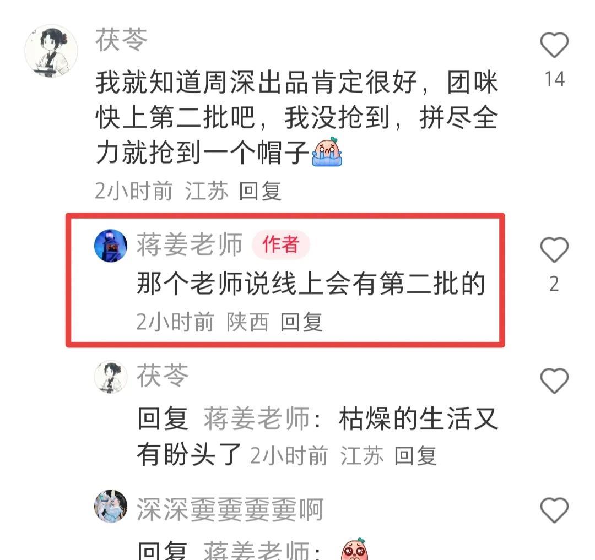Tap the comment text 那个老师说线上会有第二批的
Screen dimensions: 595x560
tap(311, 283)
